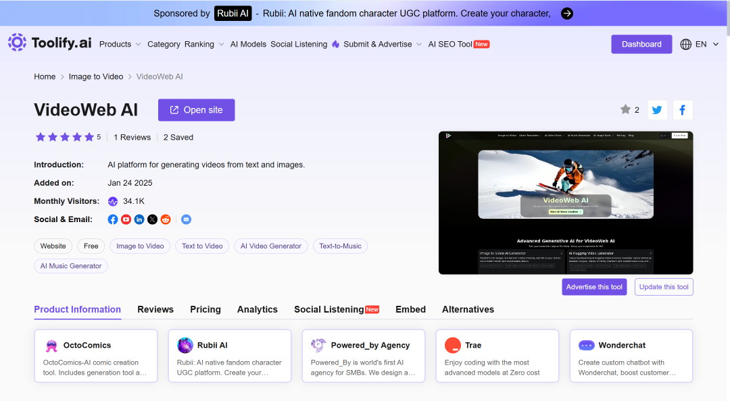Click the gray star favorite icon
Screen dimensions: 730x401
coord(625,109)
